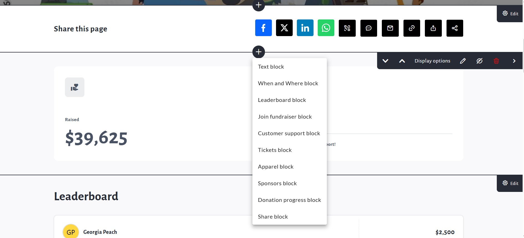Open Display options
The height and width of the screenshot is (238, 524).
coord(432,61)
